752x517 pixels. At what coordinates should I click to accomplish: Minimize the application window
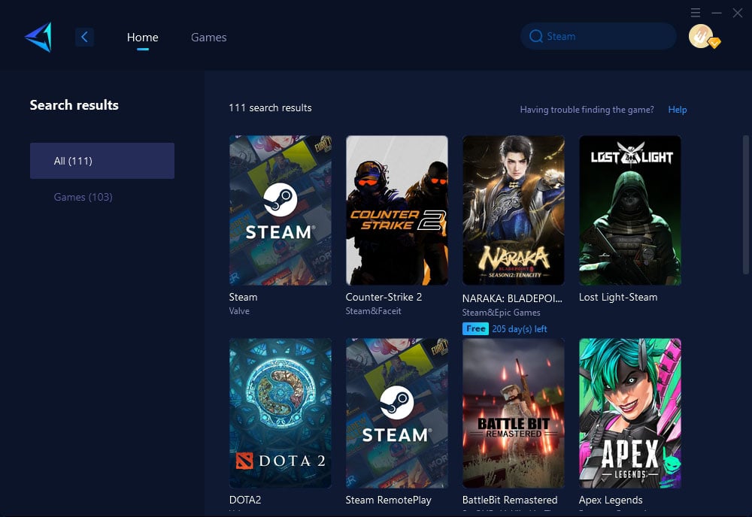coord(717,13)
